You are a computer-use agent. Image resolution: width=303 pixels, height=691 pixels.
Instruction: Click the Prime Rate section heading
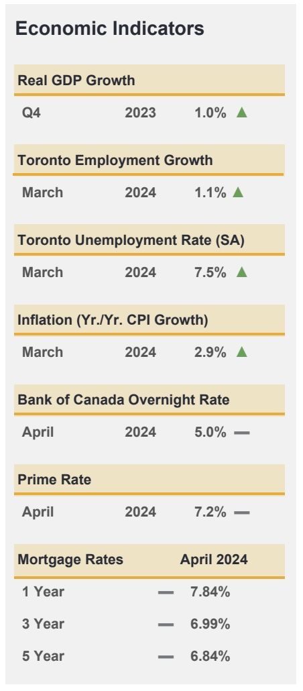54,480
